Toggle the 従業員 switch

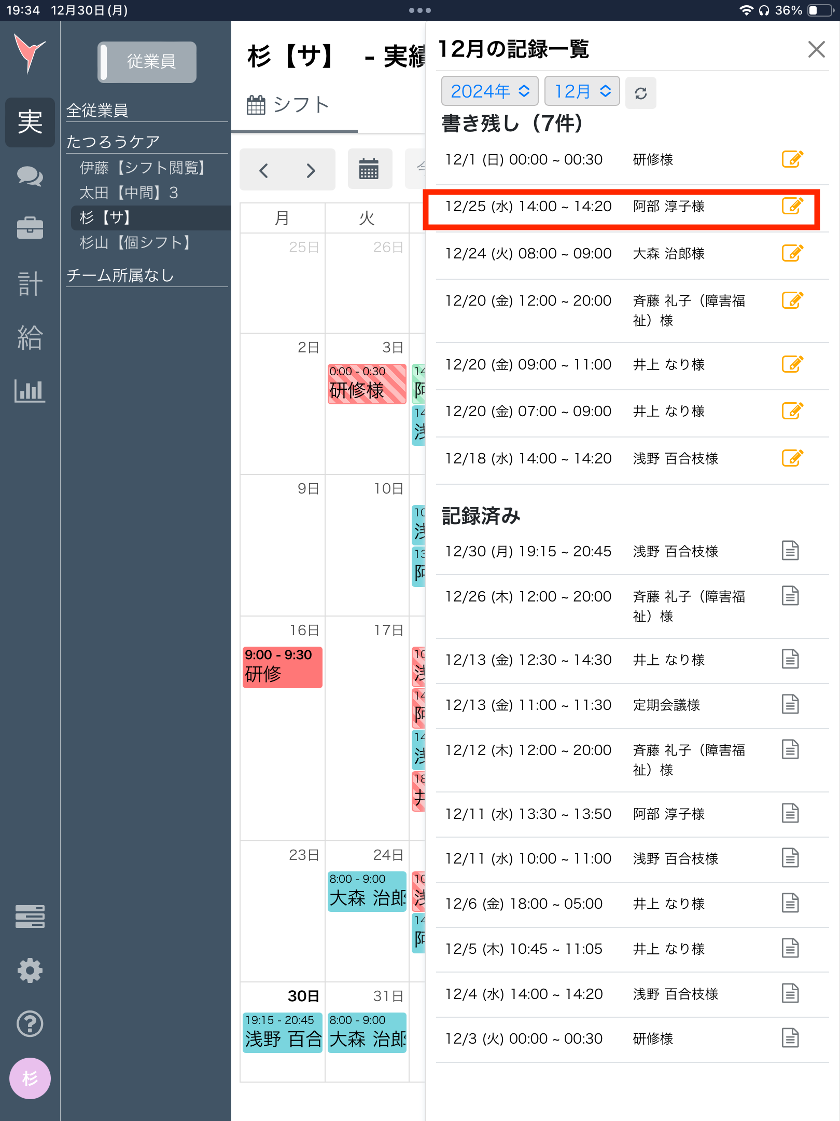coord(147,62)
